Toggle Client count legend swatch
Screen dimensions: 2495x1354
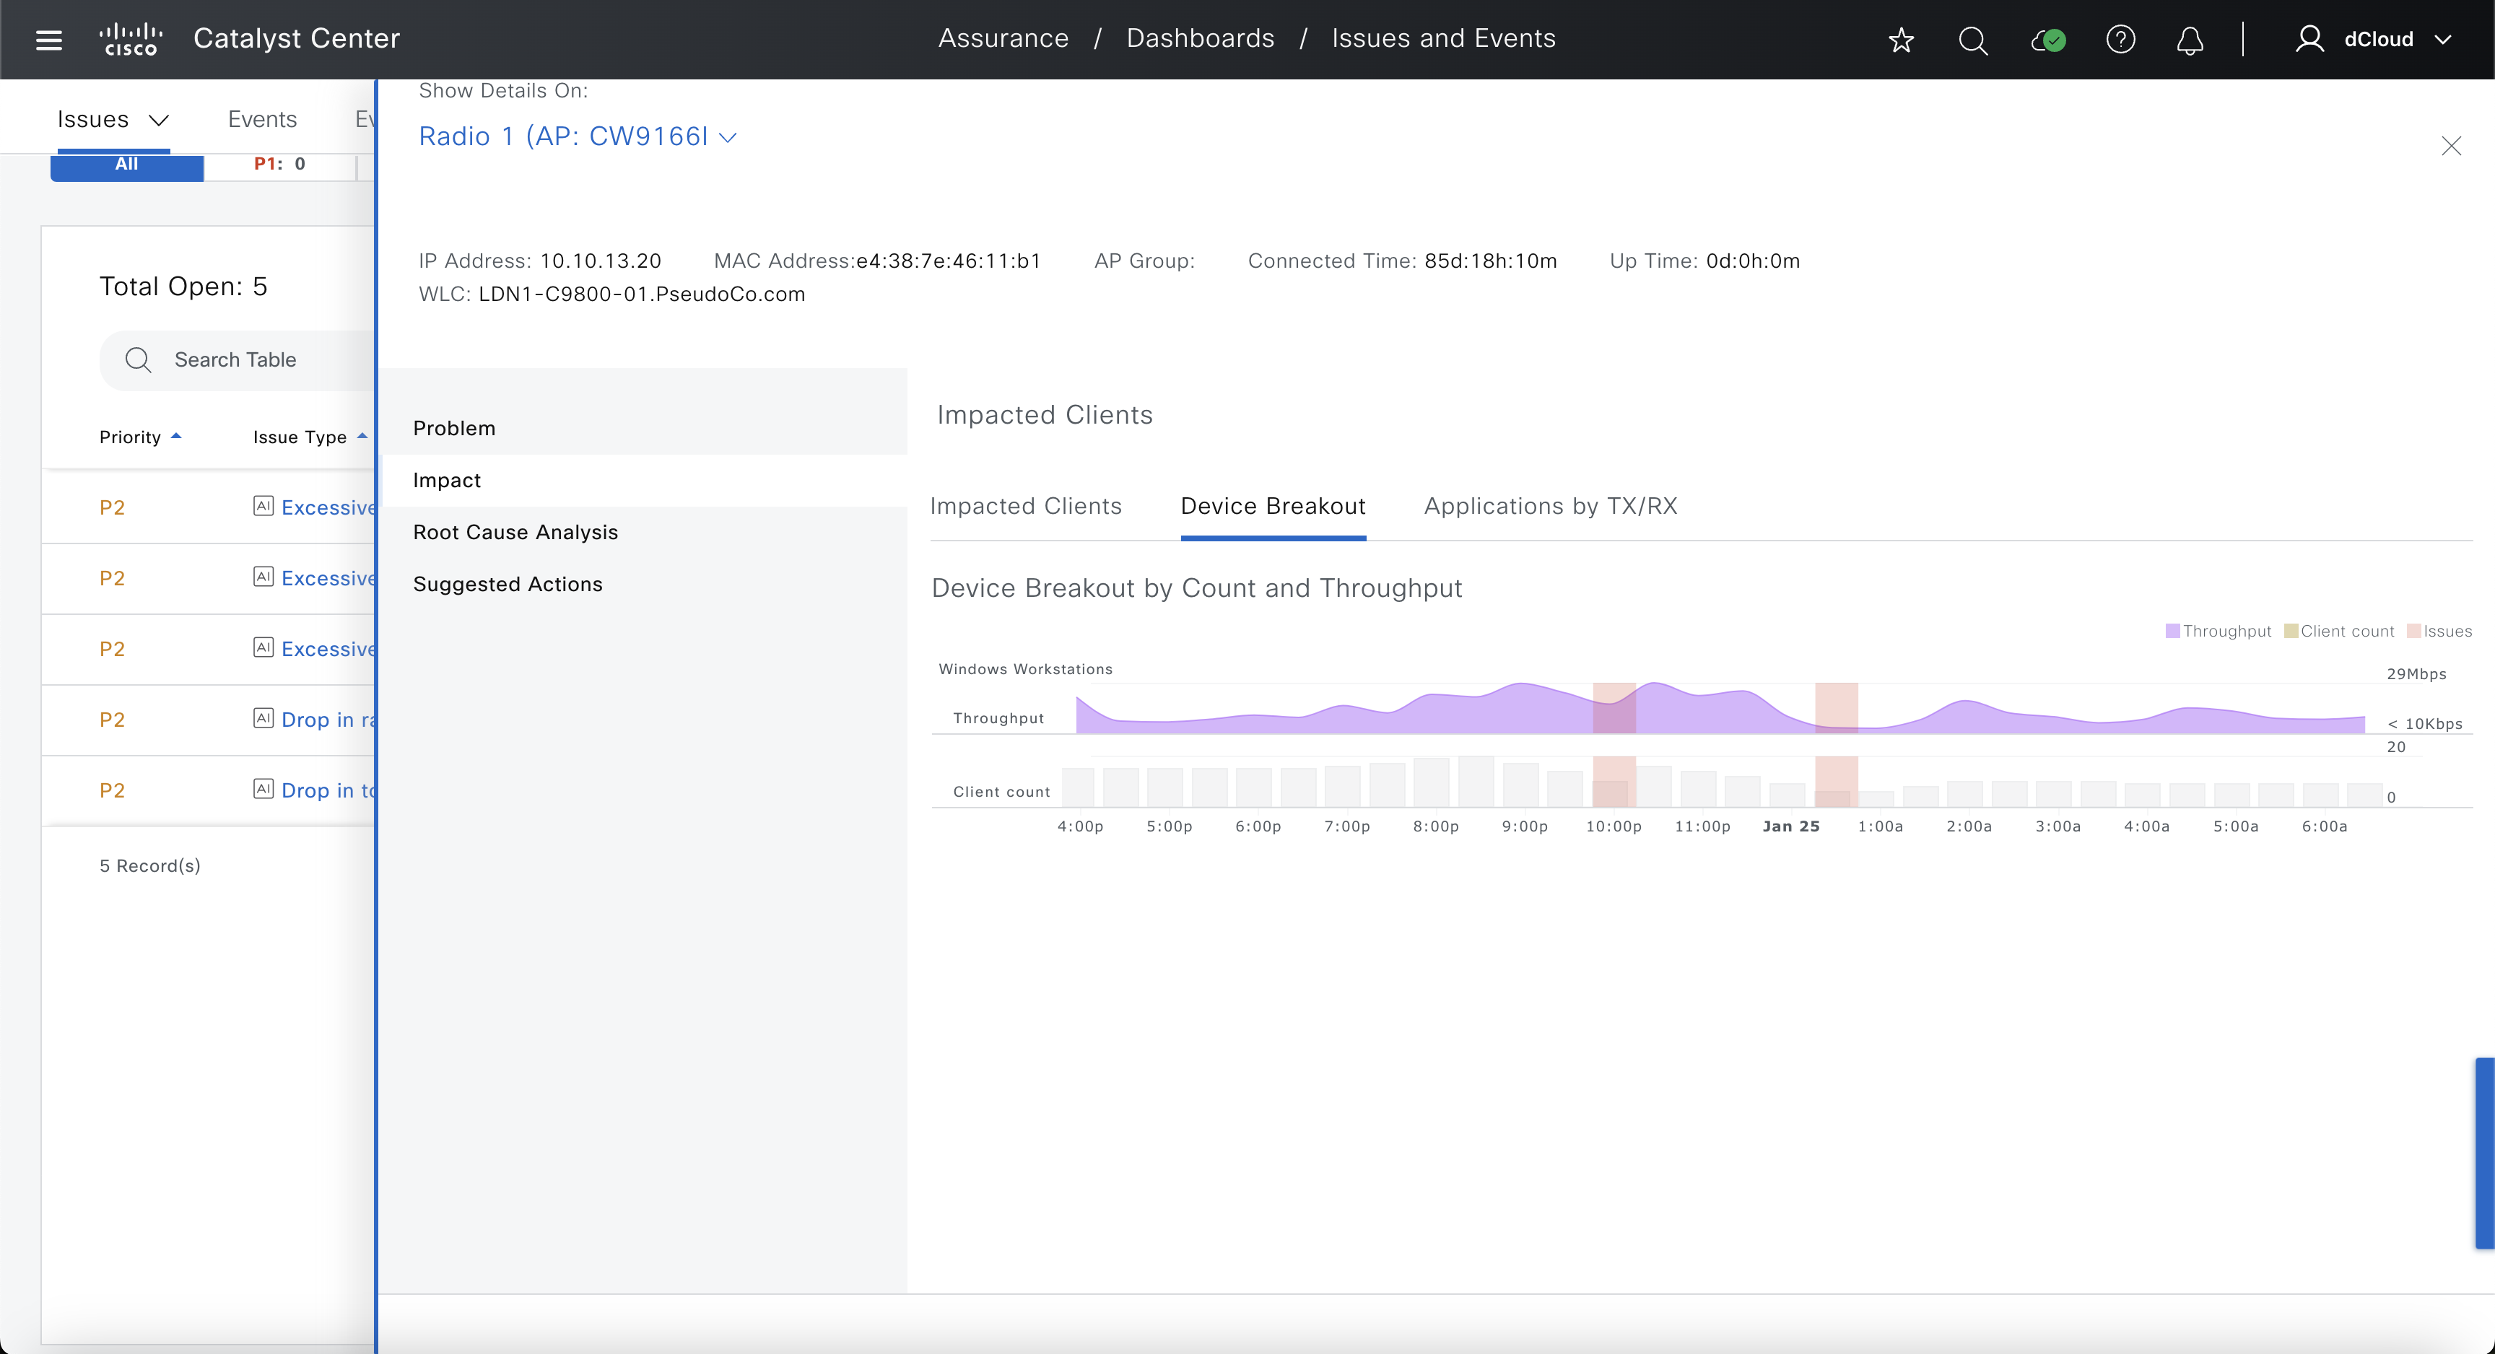pyautogui.click(x=2291, y=632)
